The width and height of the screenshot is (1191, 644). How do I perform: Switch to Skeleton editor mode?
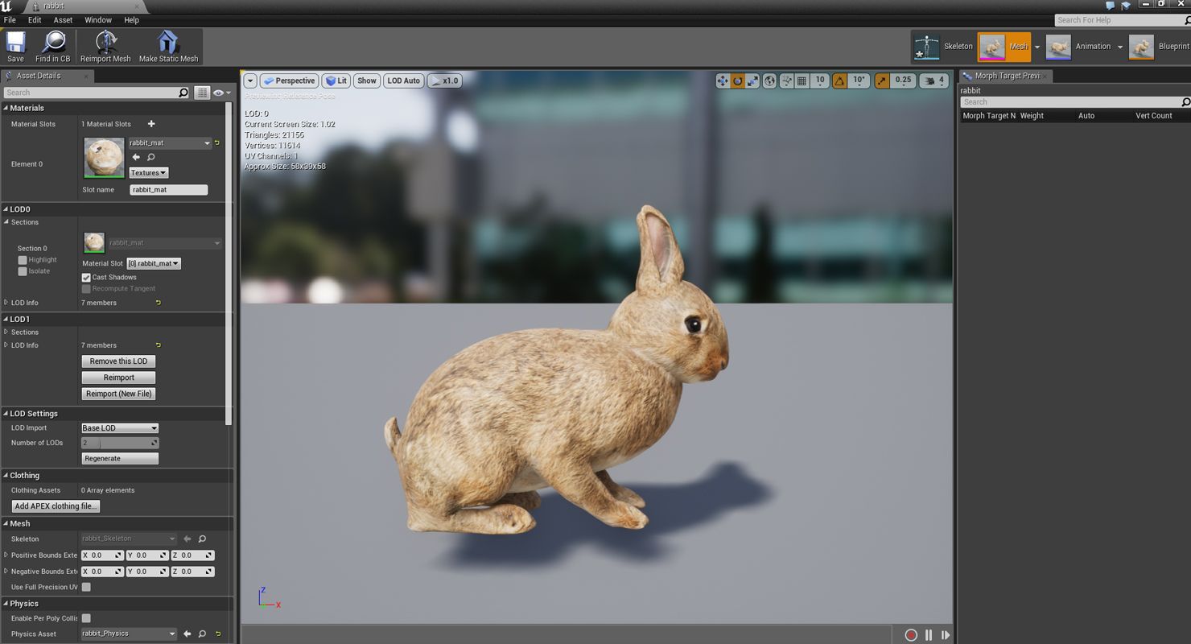click(943, 47)
